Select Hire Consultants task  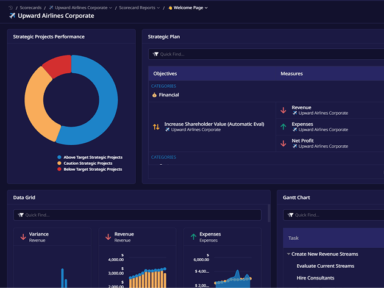point(316,278)
